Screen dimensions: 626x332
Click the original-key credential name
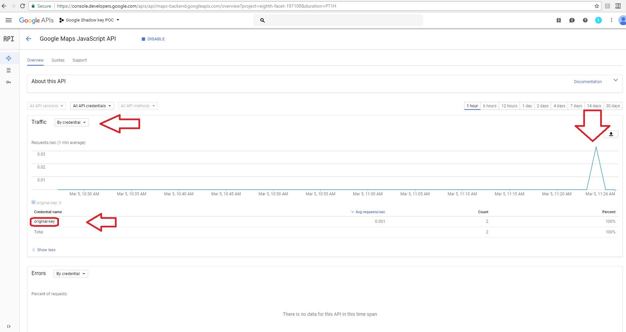coord(44,221)
